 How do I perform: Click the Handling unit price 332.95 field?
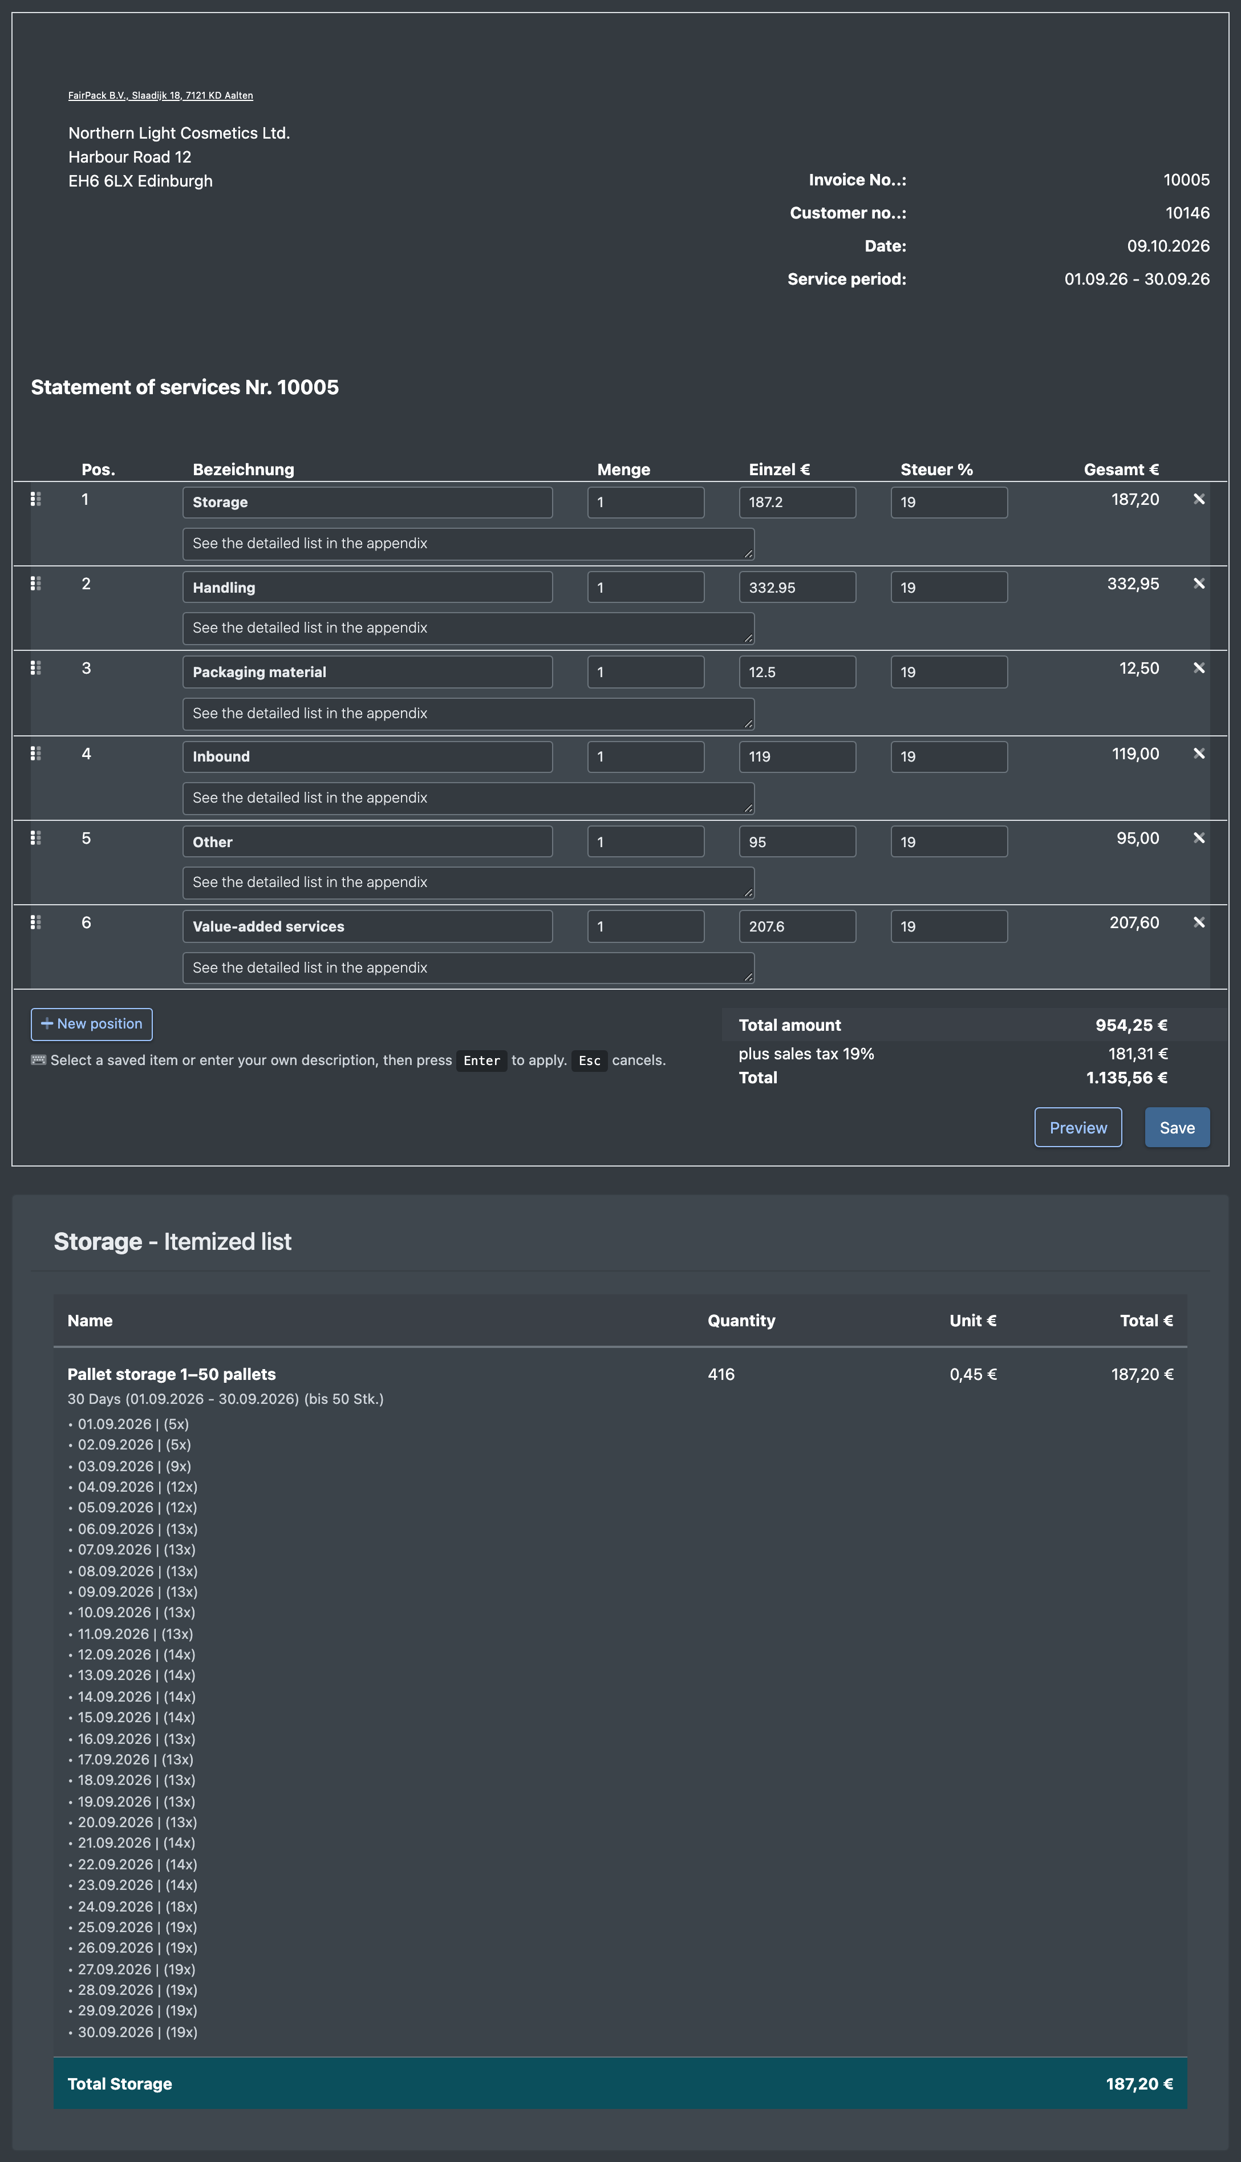pyautogui.click(x=797, y=588)
